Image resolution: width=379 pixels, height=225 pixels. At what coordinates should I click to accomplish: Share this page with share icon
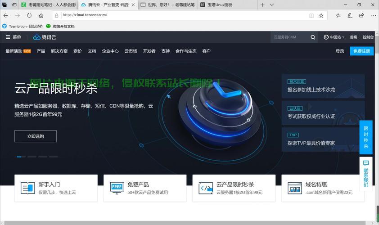pyautogui.click(x=361, y=15)
